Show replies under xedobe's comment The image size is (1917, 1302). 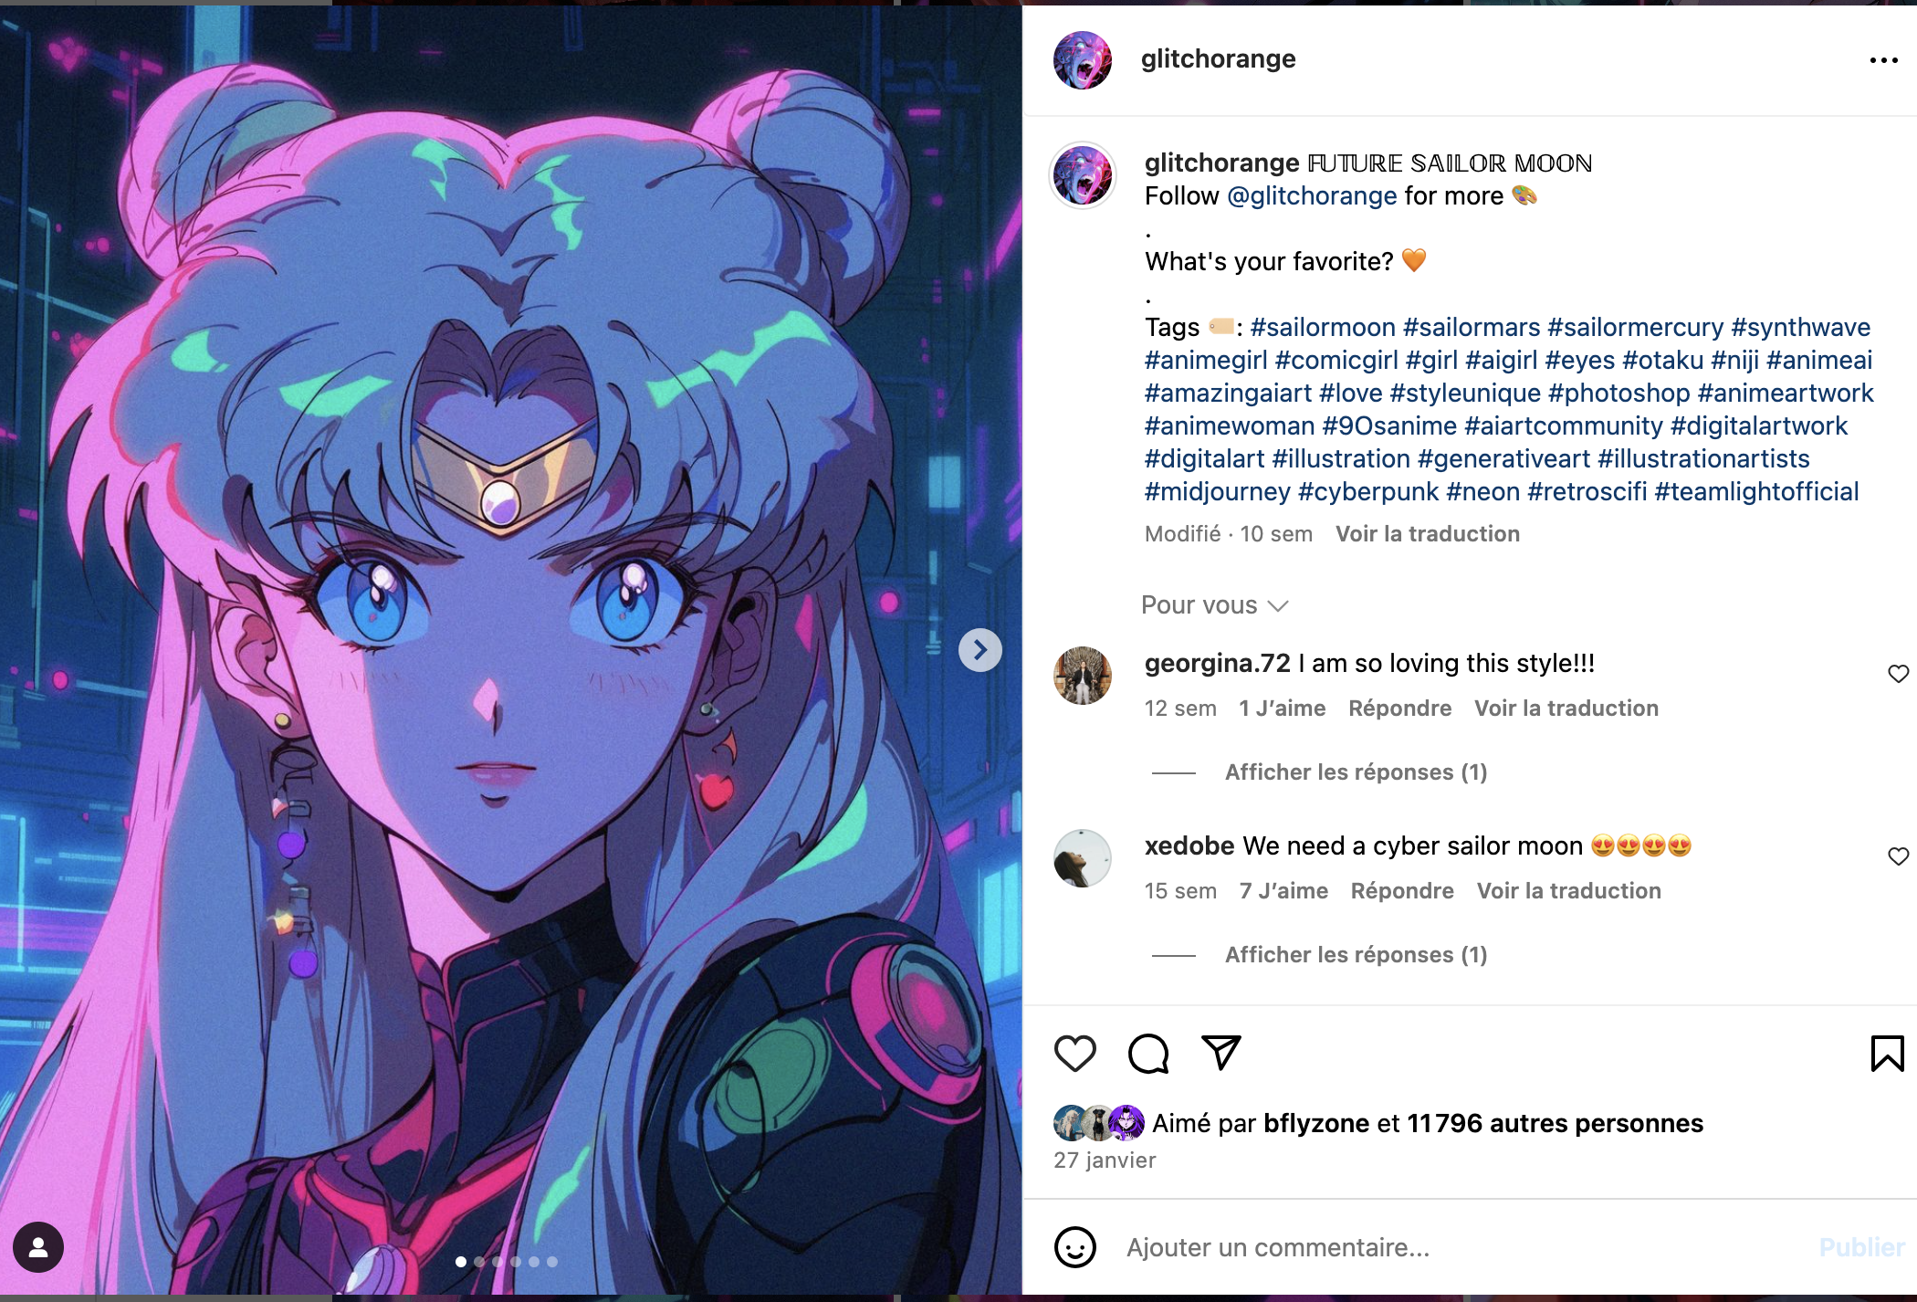click(x=1357, y=955)
